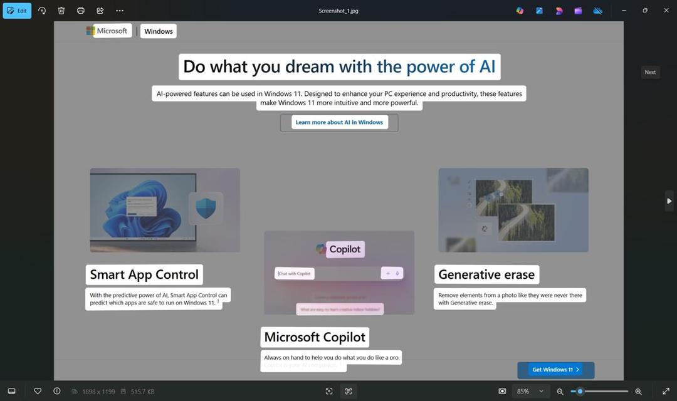Toggle the Scan text icon
This screenshot has height=401, width=677.
tap(349, 391)
